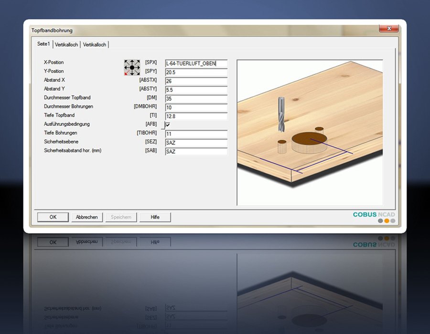Click the position reference arrows icon
Viewport: 430px width, 334px height.
click(x=132, y=67)
